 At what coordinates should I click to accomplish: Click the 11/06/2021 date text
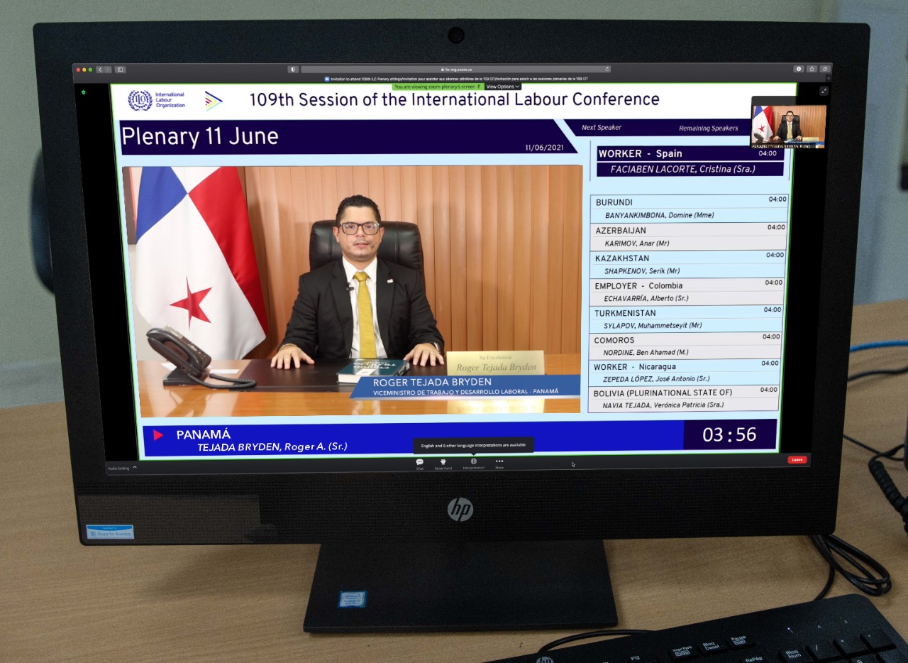[x=543, y=148]
